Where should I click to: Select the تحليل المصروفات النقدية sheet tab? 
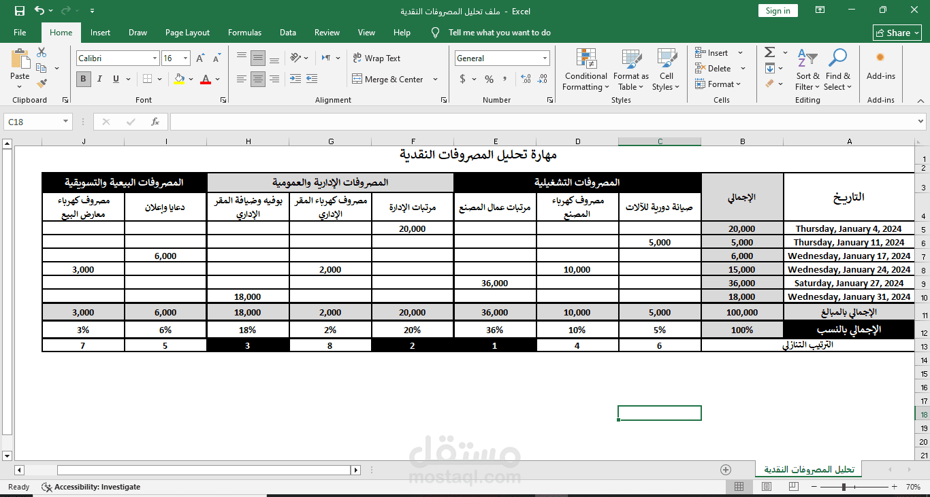pos(808,470)
